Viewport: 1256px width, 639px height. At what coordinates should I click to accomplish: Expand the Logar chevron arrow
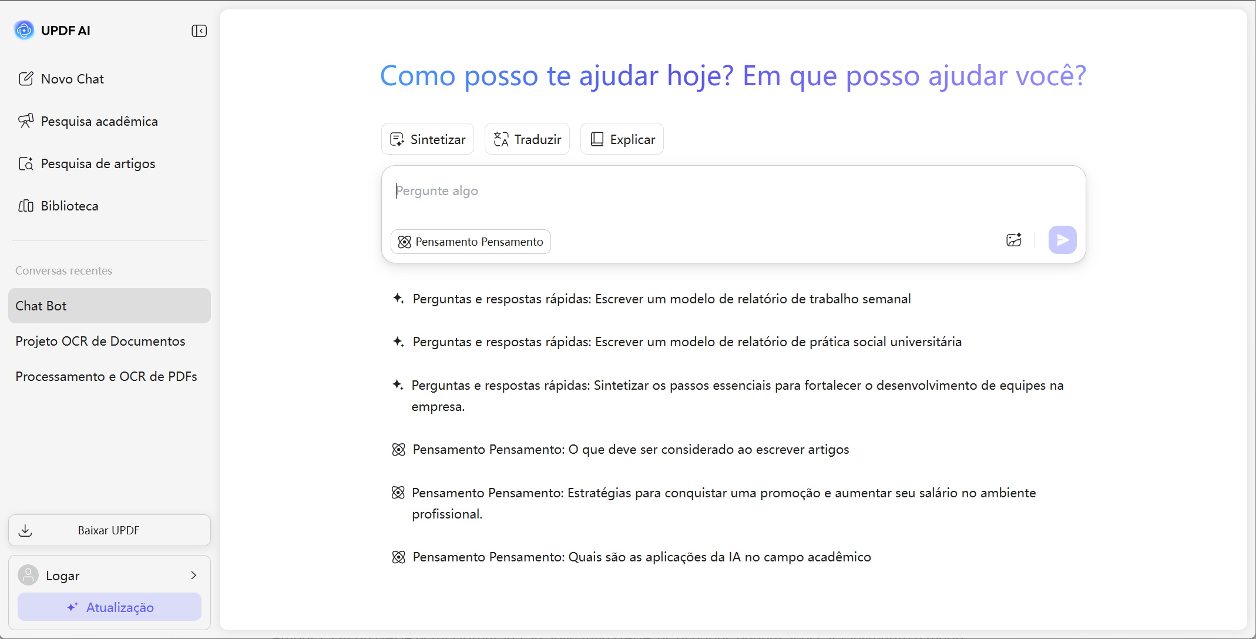click(193, 576)
